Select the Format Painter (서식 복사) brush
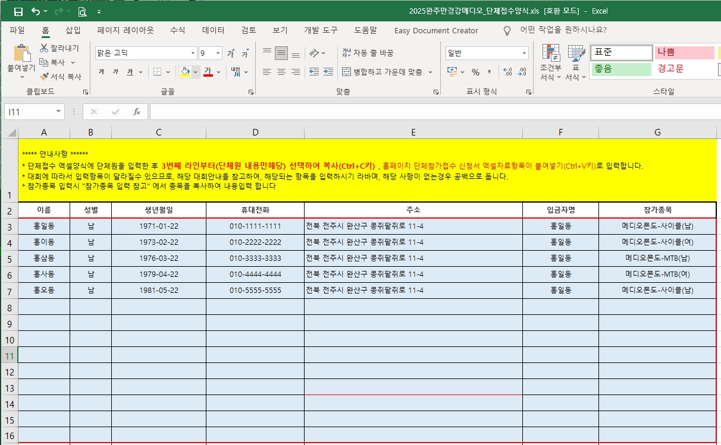 coord(45,77)
